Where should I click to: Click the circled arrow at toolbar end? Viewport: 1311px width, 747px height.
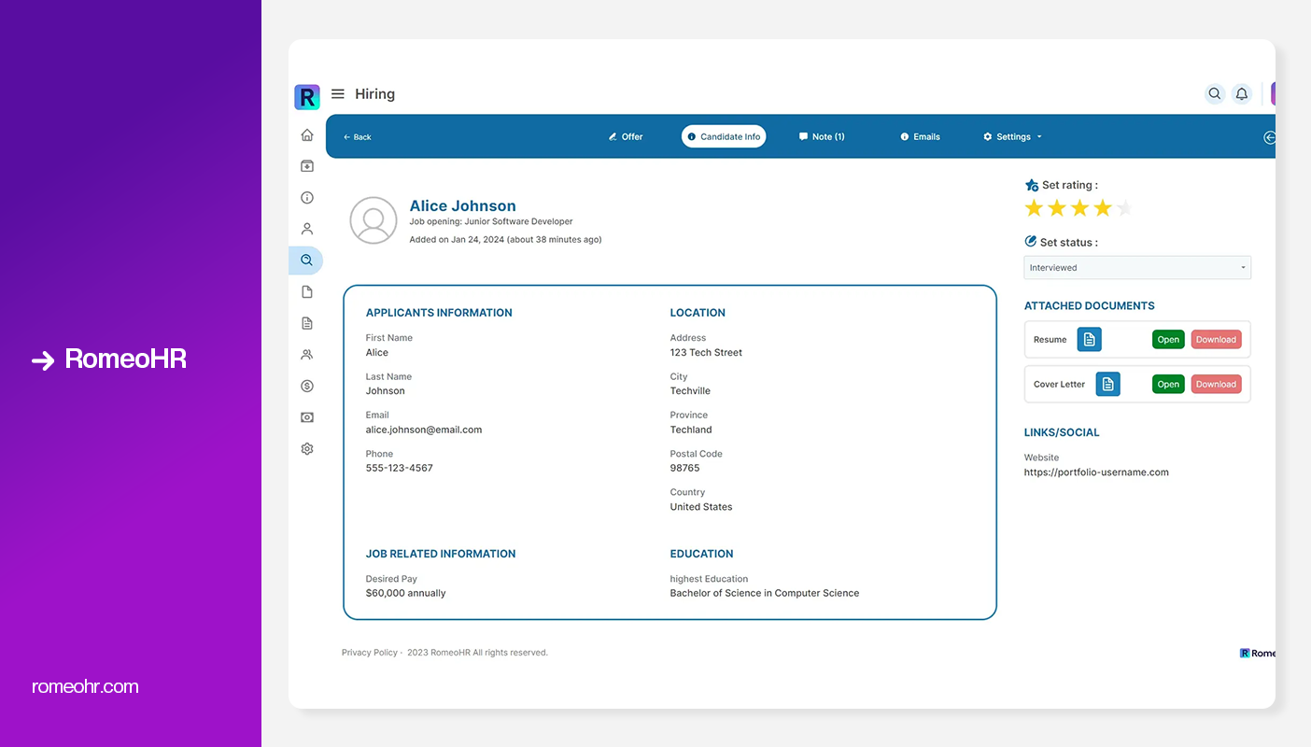[x=1269, y=137]
